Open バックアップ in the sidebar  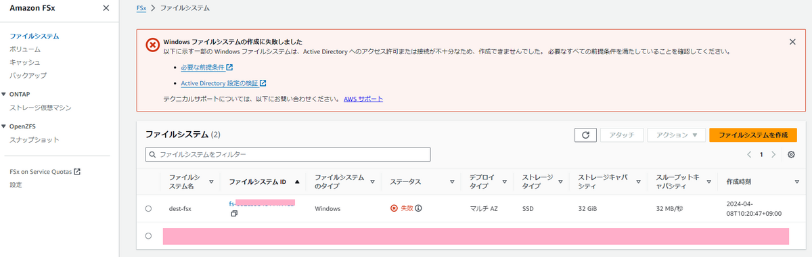tap(28, 75)
